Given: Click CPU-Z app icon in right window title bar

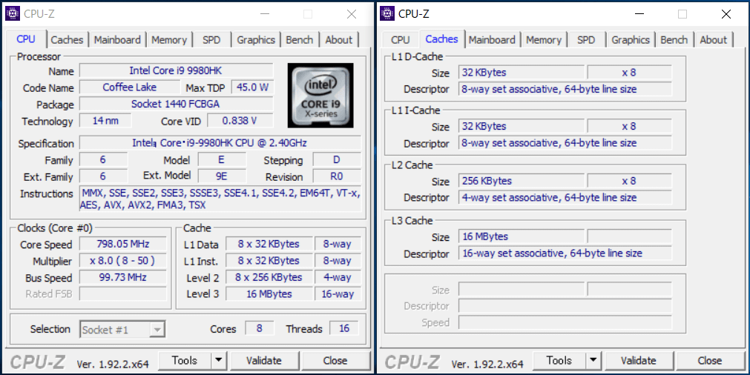Looking at the screenshot, I should click(387, 14).
